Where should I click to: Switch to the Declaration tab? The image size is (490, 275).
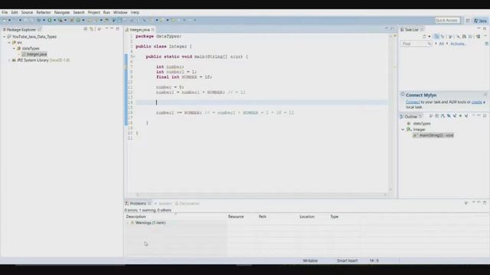coord(187,204)
